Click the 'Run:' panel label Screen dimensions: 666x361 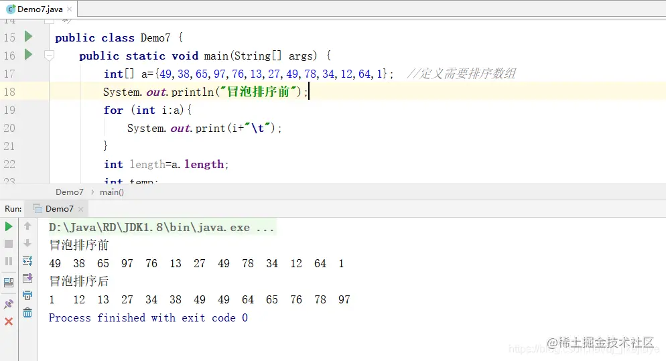[x=13, y=208]
